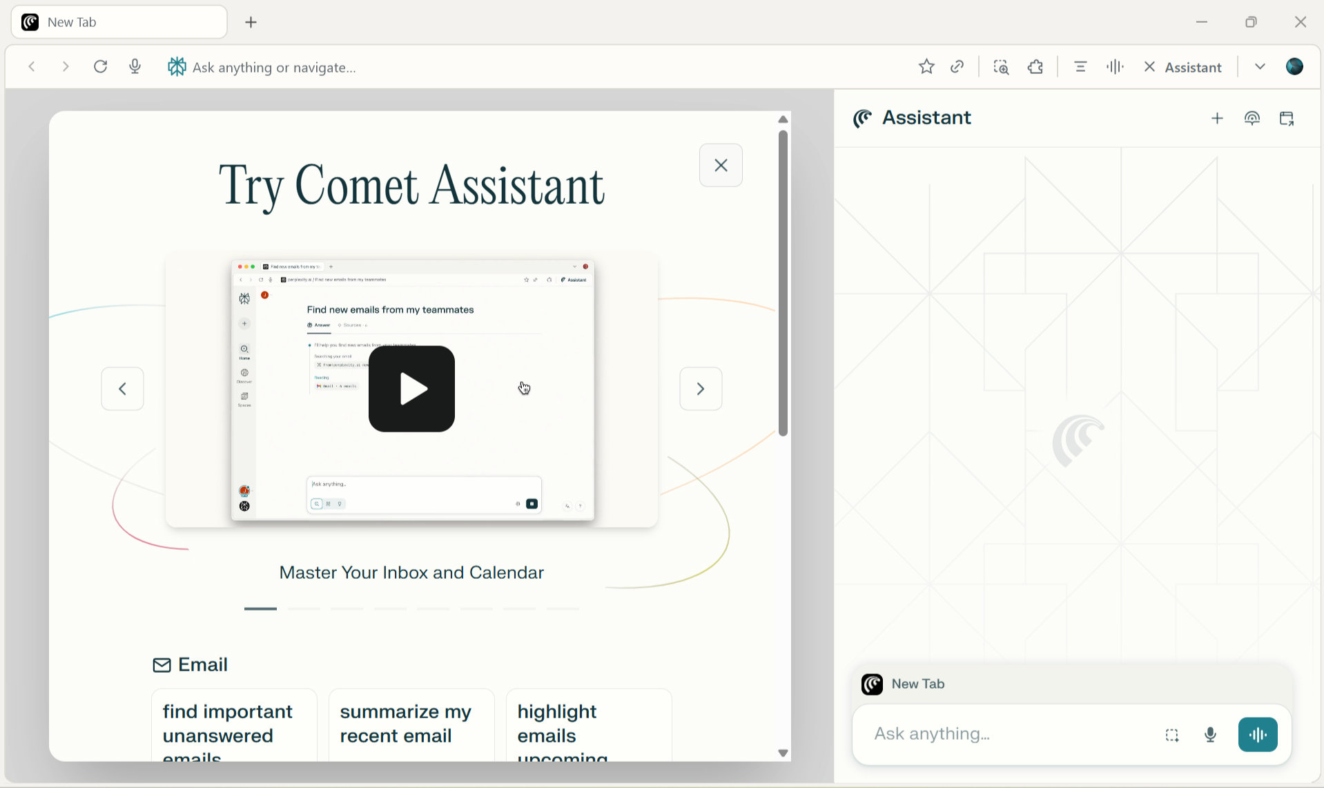Select the New Tab browser tab
Image resolution: width=1324 pixels, height=788 pixels.
tap(119, 22)
